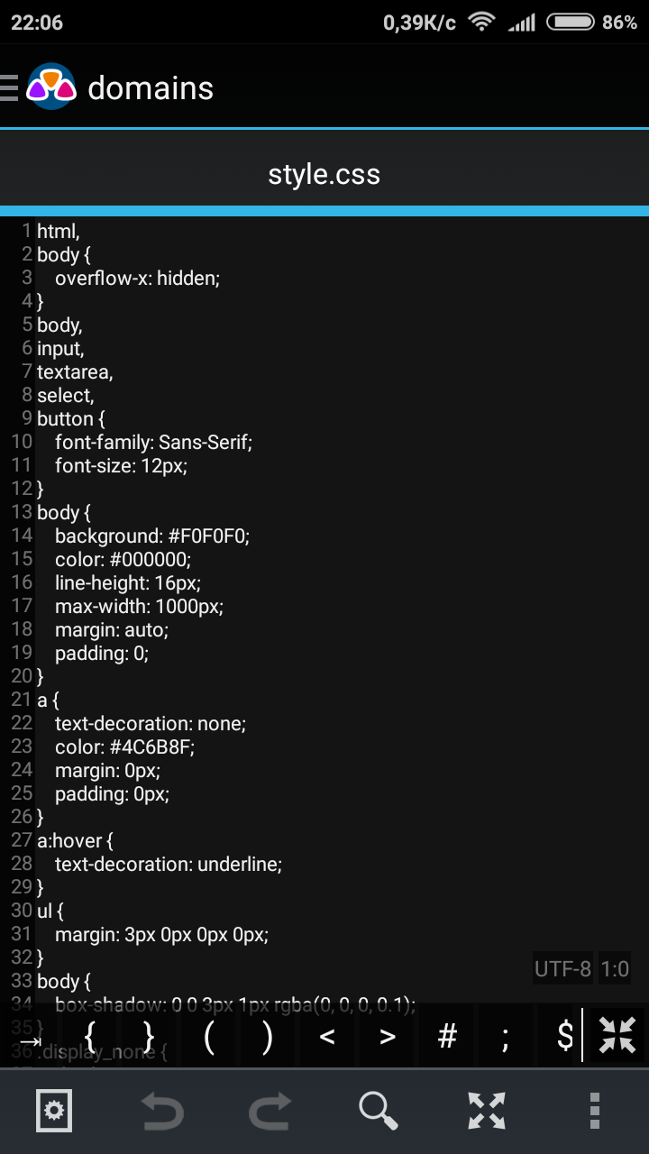Tap the domains app logo
Viewport: 649px width, 1154px height.
tap(50, 87)
